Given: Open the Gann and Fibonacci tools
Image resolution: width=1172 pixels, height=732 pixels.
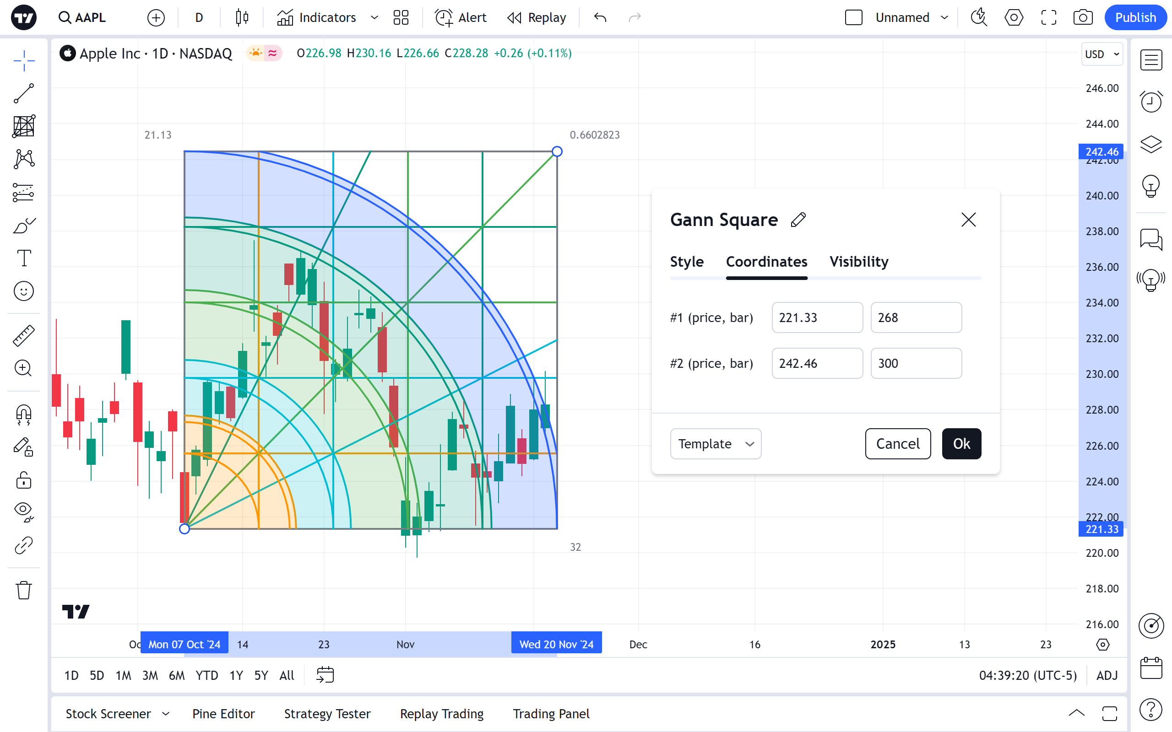Looking at the screenshot, I should pos(23,126).
